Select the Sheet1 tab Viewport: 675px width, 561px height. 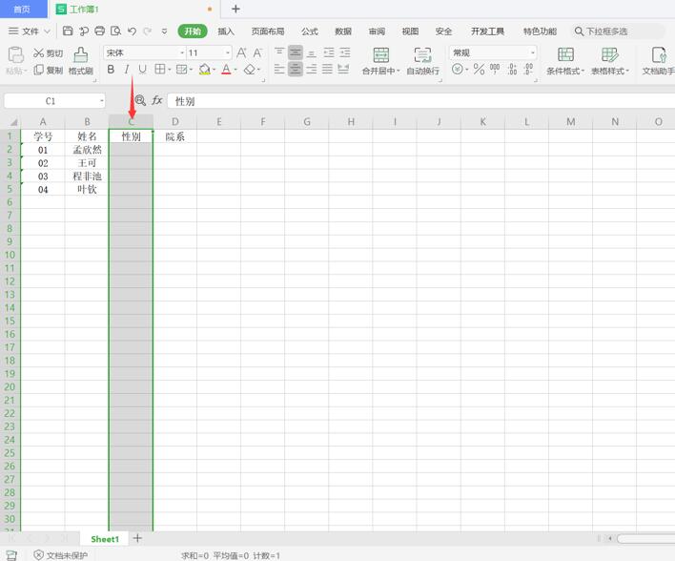point(105,539)
